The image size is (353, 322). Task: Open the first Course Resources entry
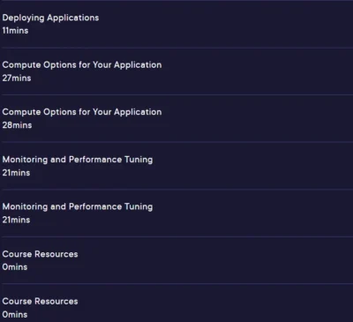tap(40, 254)
